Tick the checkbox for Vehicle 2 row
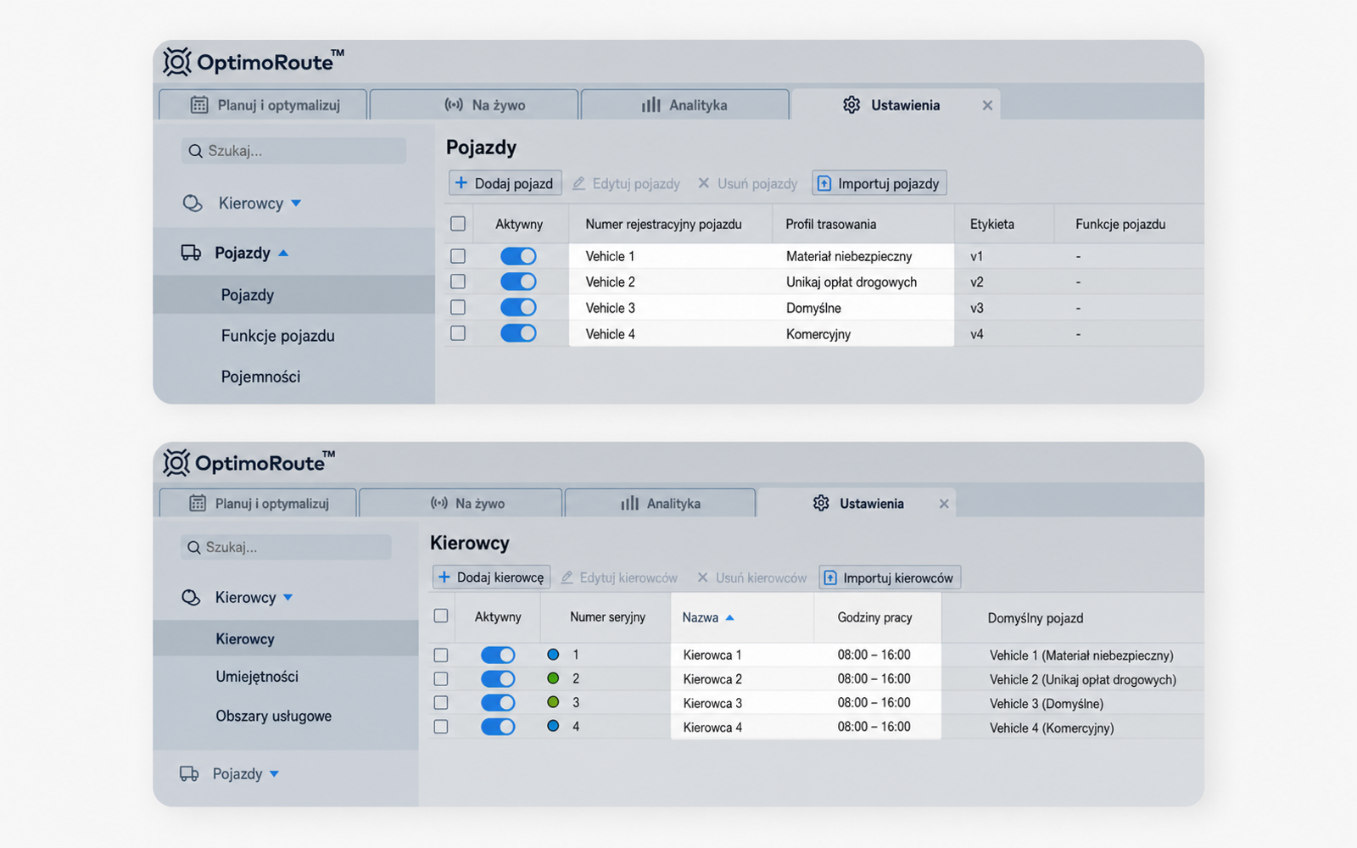 458,282
